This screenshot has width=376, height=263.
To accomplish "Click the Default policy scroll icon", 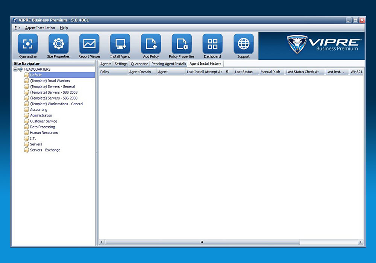I will coord(27,75).
